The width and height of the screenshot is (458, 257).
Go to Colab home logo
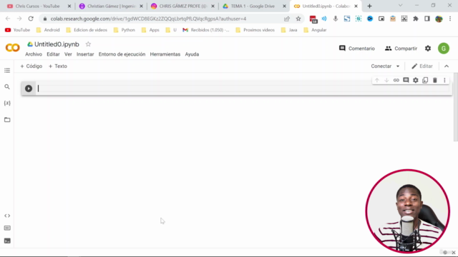point(13,48)
